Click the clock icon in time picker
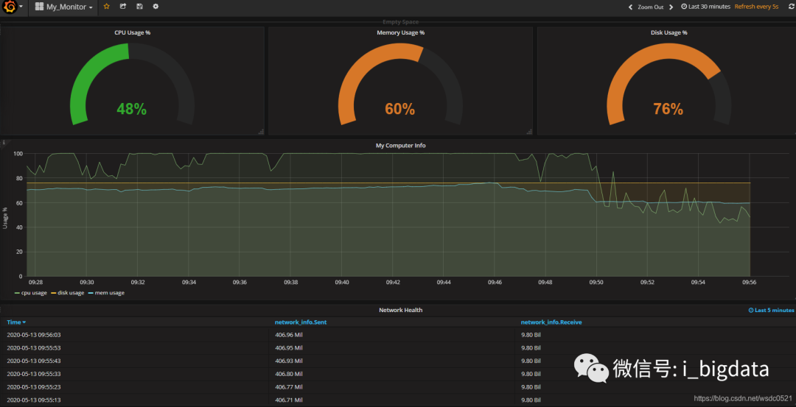The width and height of the screenshot is (796, 407). point(684,7)
